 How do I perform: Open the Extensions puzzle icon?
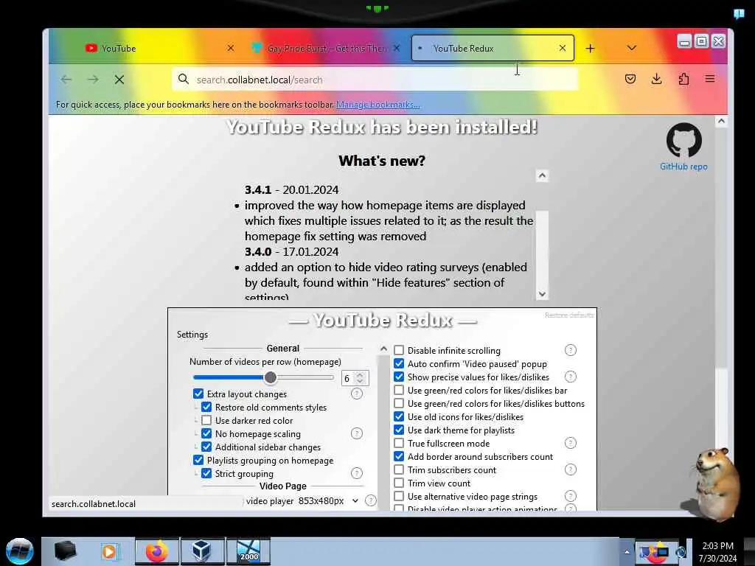[683, 79]
